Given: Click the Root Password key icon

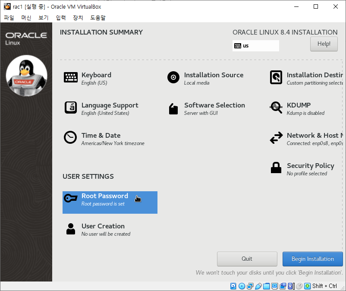Looking at the screenshot, I should pos(71,198).
